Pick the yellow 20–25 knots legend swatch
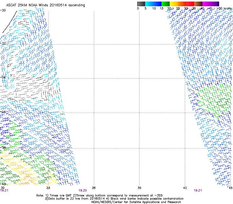233x204 pixels. [174, 4]
